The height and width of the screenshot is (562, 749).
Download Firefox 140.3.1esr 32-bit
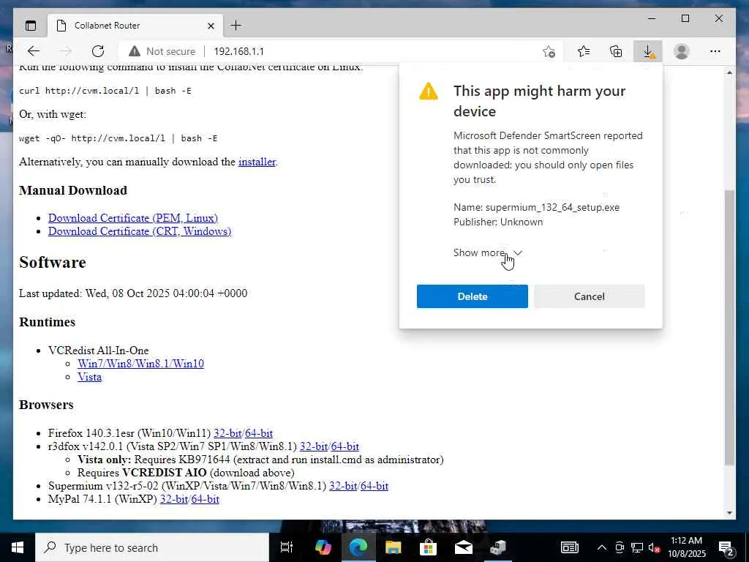tap(227, 433)
